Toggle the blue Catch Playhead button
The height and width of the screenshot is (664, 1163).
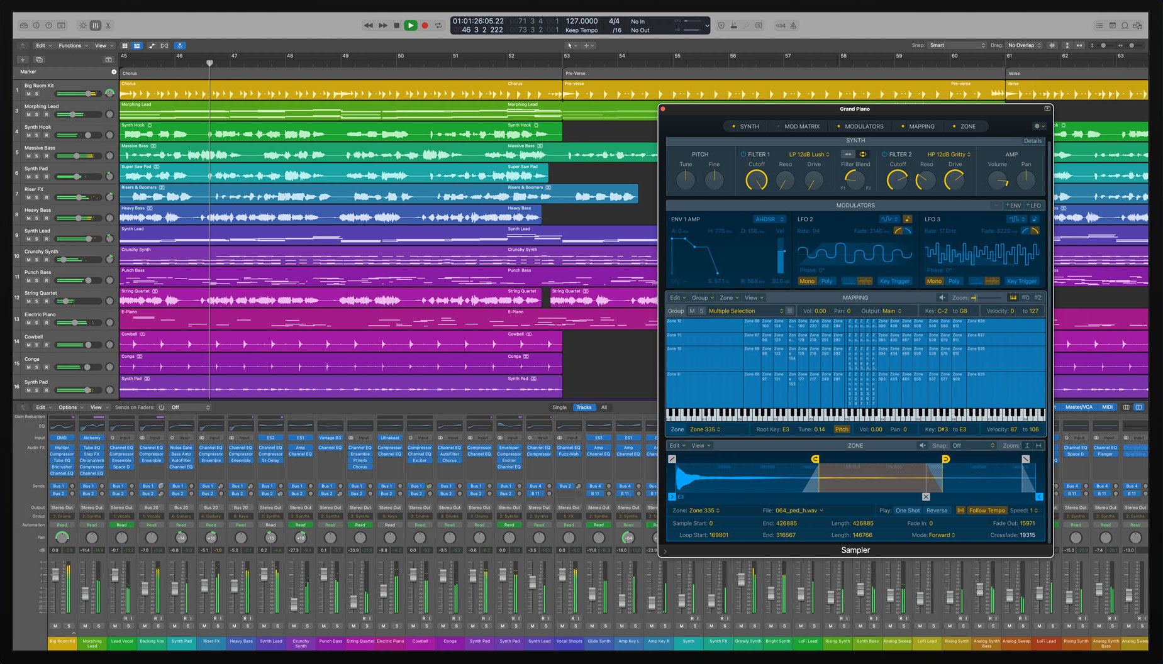180,46
